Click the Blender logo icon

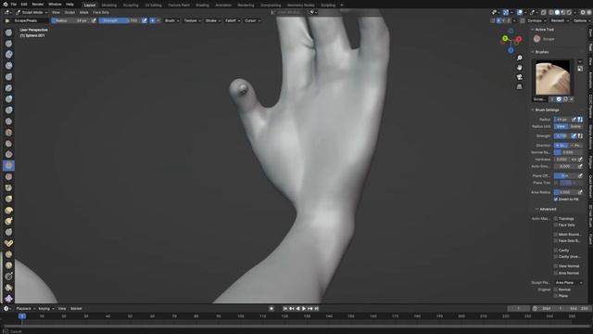click(x=5, y=4)
